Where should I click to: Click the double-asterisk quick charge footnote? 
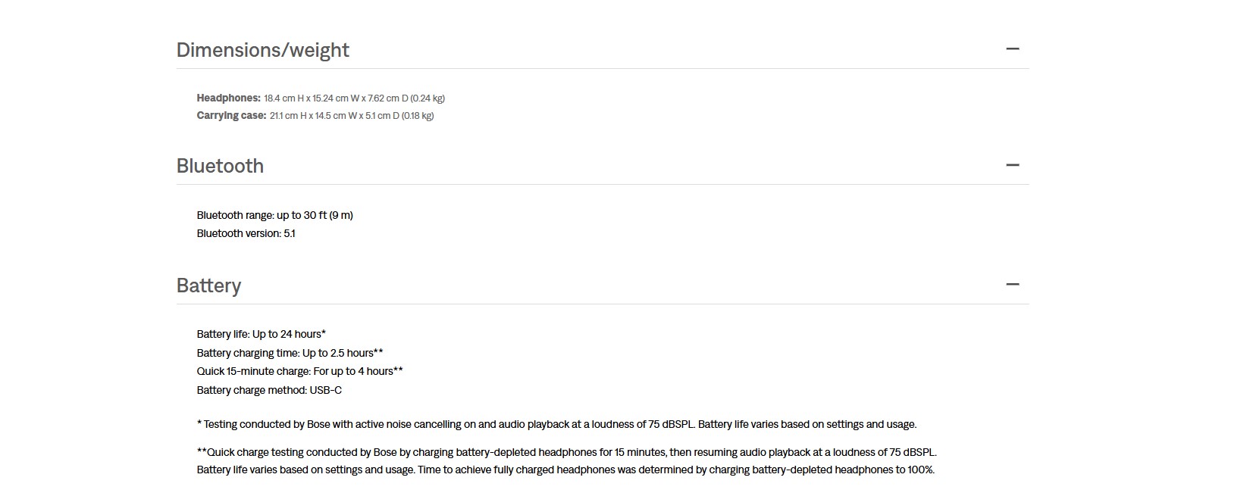pos(566,452)
